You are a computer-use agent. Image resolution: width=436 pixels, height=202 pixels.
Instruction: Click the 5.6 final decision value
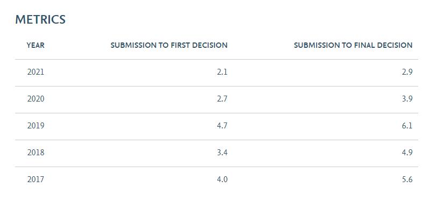coord(407,179)
